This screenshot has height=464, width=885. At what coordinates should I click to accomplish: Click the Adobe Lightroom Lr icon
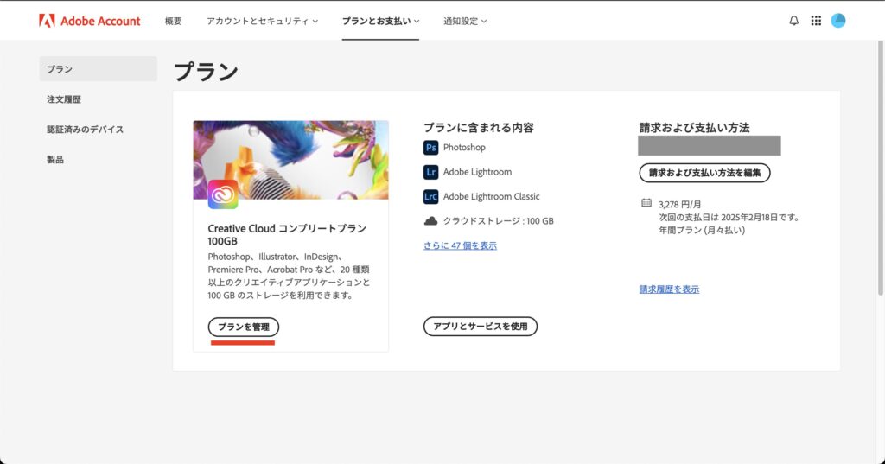pyautogui.click(x=430, y=172)
